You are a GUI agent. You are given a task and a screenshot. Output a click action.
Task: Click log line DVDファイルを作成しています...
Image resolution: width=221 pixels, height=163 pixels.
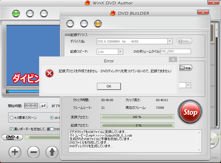point(89,143)
